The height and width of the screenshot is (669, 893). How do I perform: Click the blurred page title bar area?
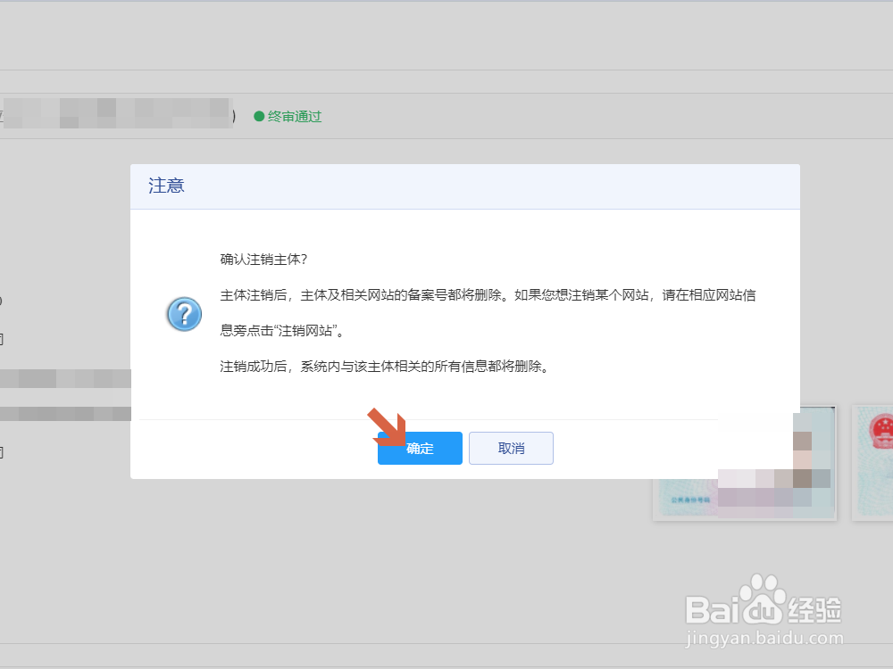[116, 116]
